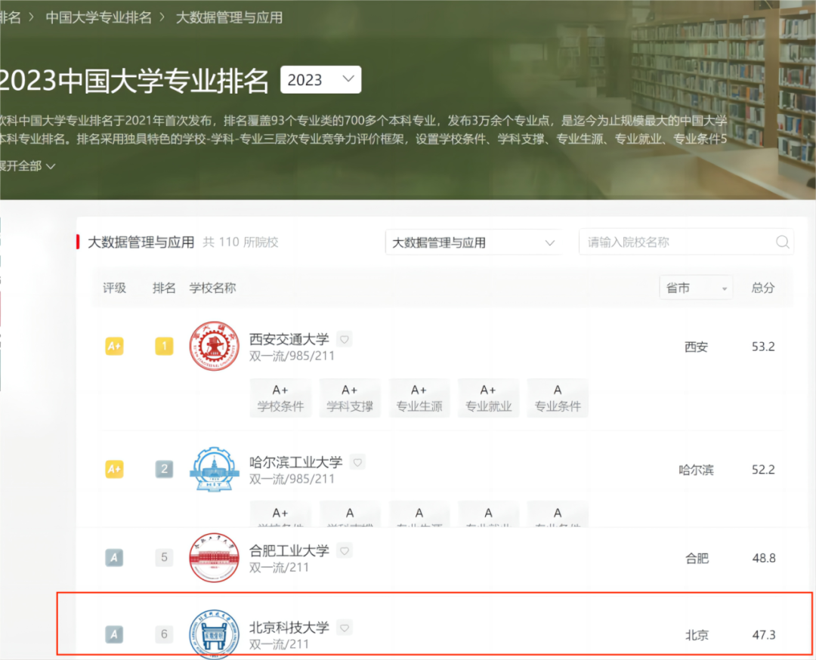Image resolution: width=816 pixels, height=660 pixels.
Task: Favorite 合肥工业大学 with the heart icon
Action: (x=344, y=551)
